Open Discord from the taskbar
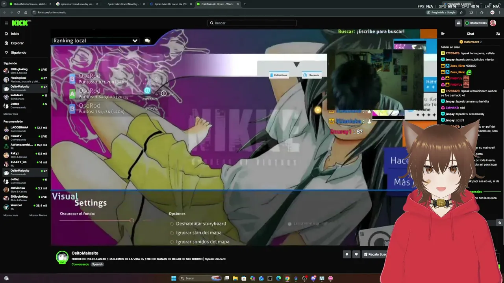The width and height of the screenshot is (504, 283). pyautogui.click(x=313, y=278)
